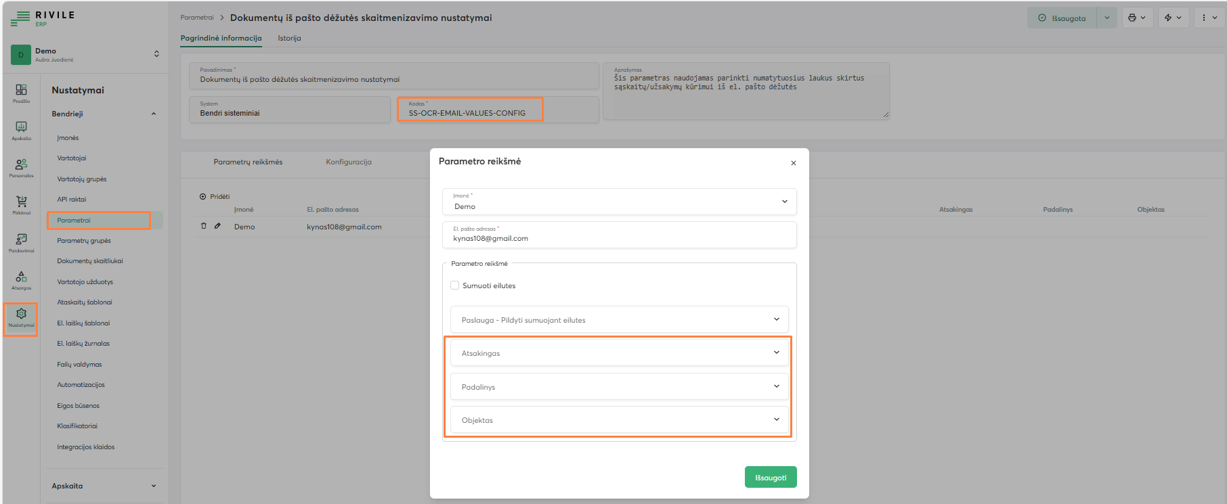The width and height of the screenshot is (1227, 504).
Task: Click the pencil edit icon in Demo row
Action: (217, 226)
